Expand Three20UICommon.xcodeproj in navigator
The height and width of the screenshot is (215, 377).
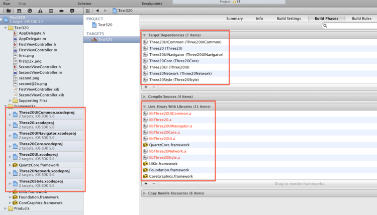click(x=10, y=115)
